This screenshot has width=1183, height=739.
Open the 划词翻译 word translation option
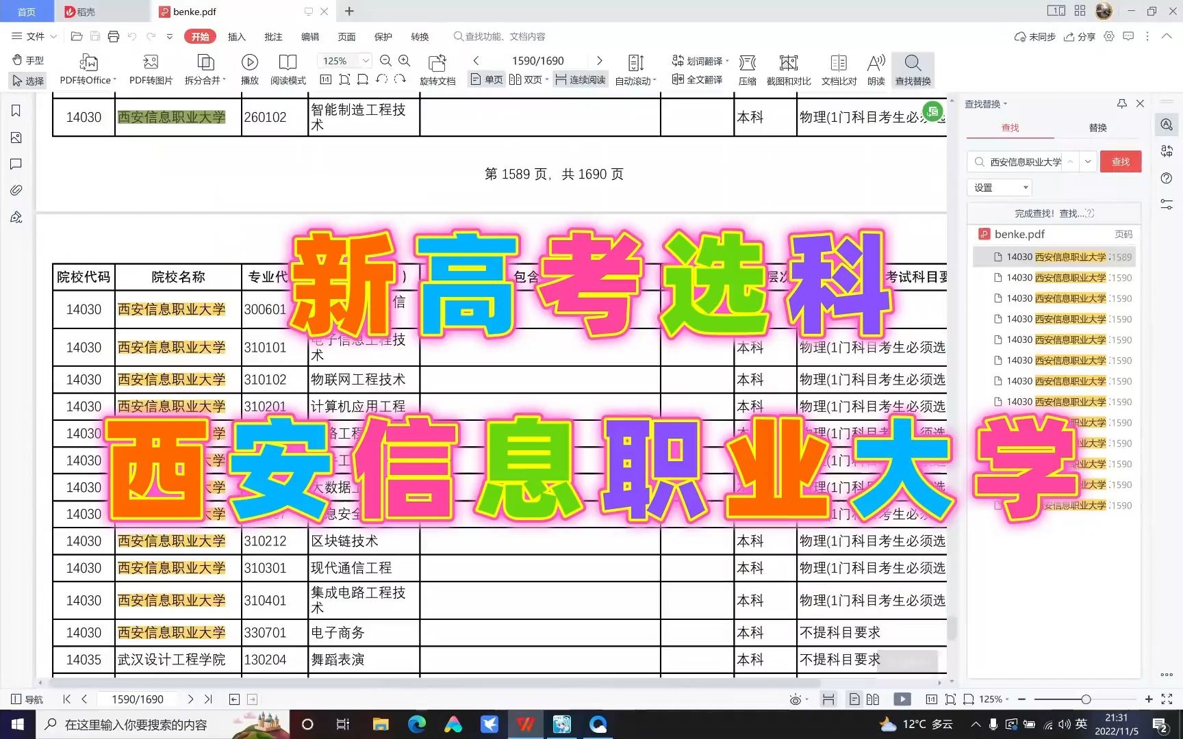pos(700,61)
